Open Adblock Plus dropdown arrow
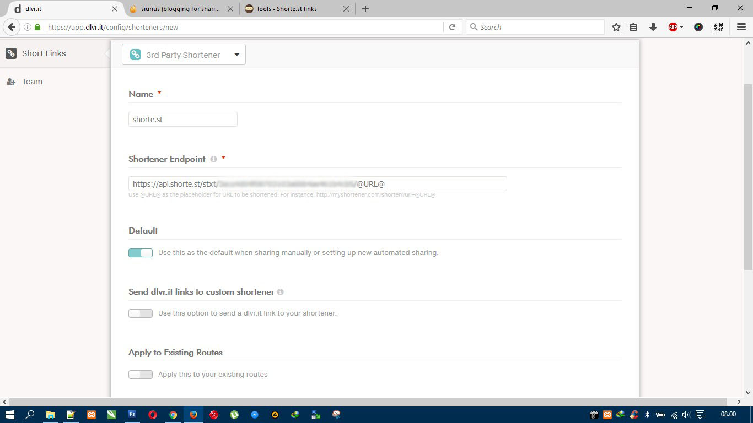This screenshot has height=423, width=753. [x=682, y=27]
